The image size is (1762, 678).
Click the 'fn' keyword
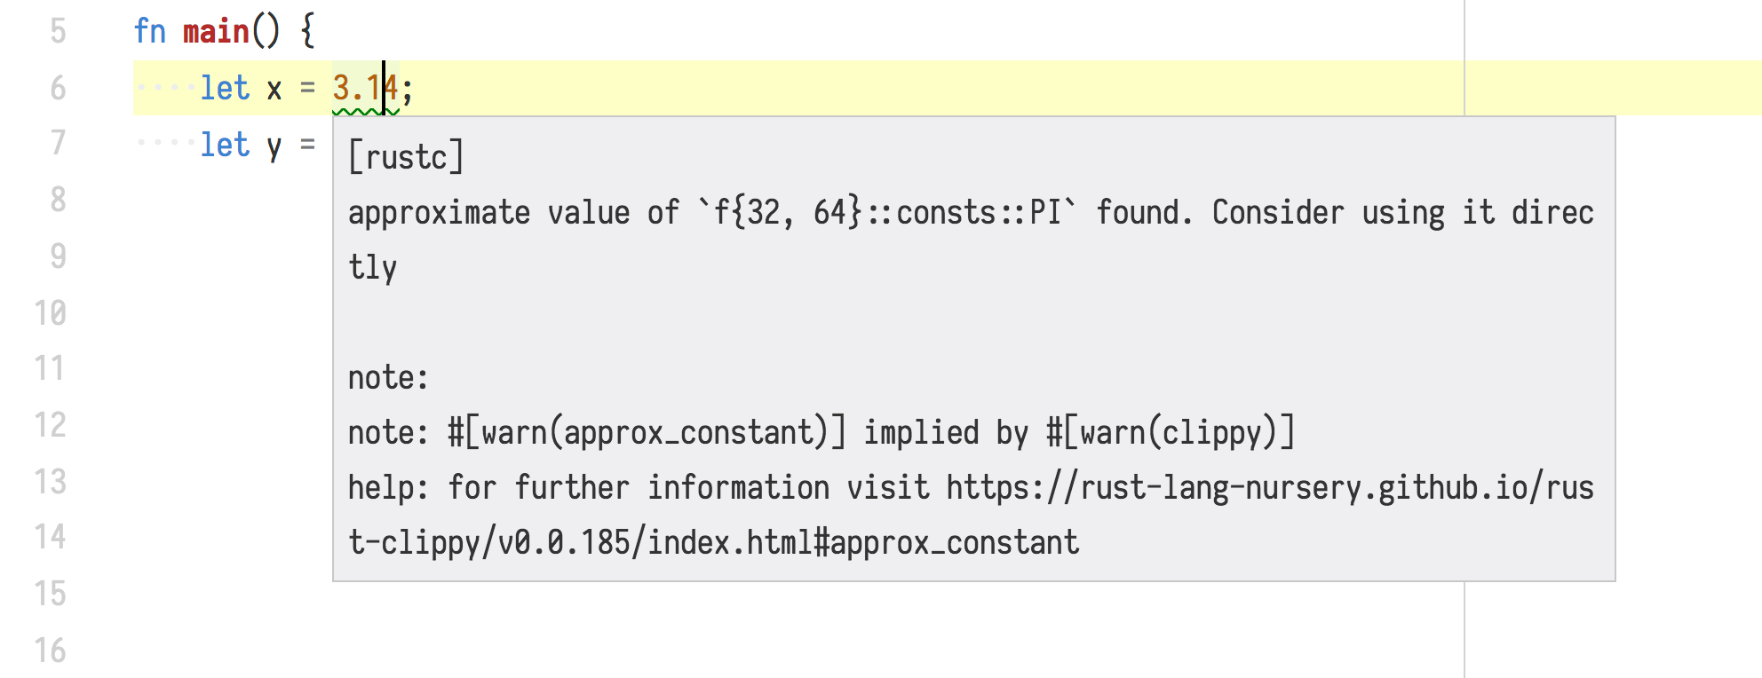coord(150,32)
